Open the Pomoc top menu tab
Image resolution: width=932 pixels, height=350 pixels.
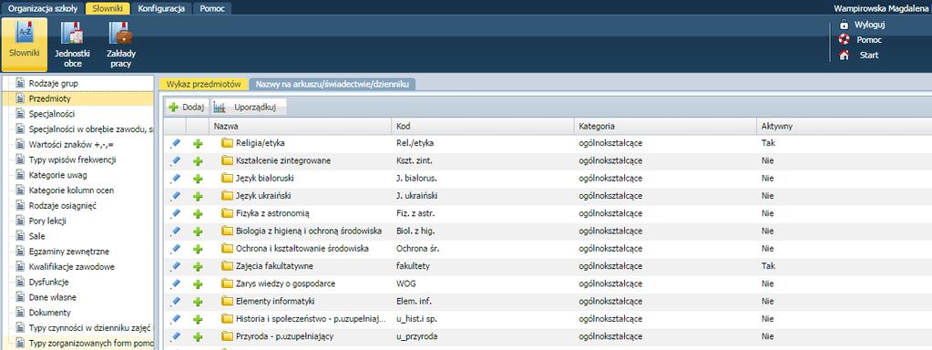point(212,9)
